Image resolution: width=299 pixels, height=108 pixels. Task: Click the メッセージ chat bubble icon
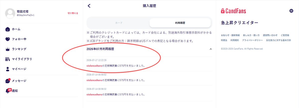click(8, 81)
